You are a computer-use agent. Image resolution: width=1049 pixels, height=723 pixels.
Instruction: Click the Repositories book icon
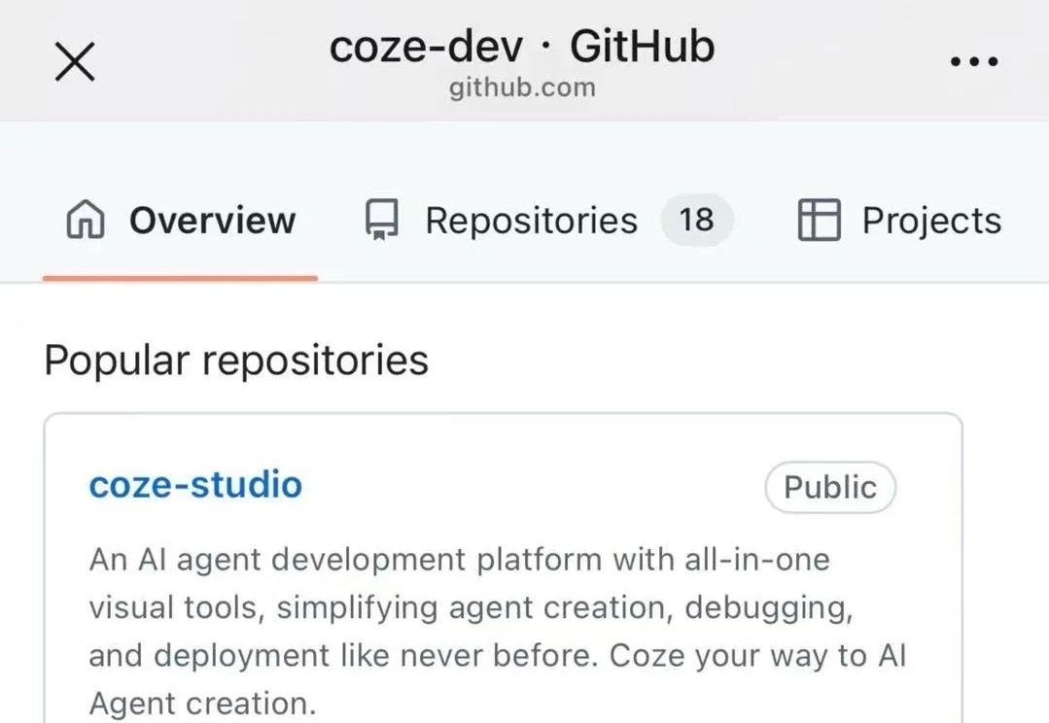(x=381, y=220)
